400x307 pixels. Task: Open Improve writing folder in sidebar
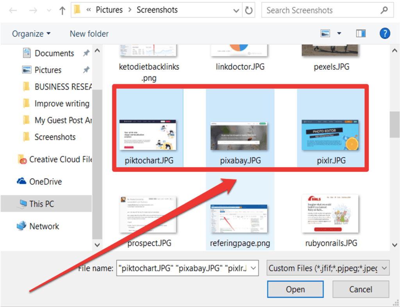point(56,104)
